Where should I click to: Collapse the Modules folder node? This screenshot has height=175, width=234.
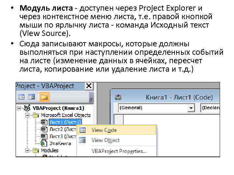[x=27, y=151]
